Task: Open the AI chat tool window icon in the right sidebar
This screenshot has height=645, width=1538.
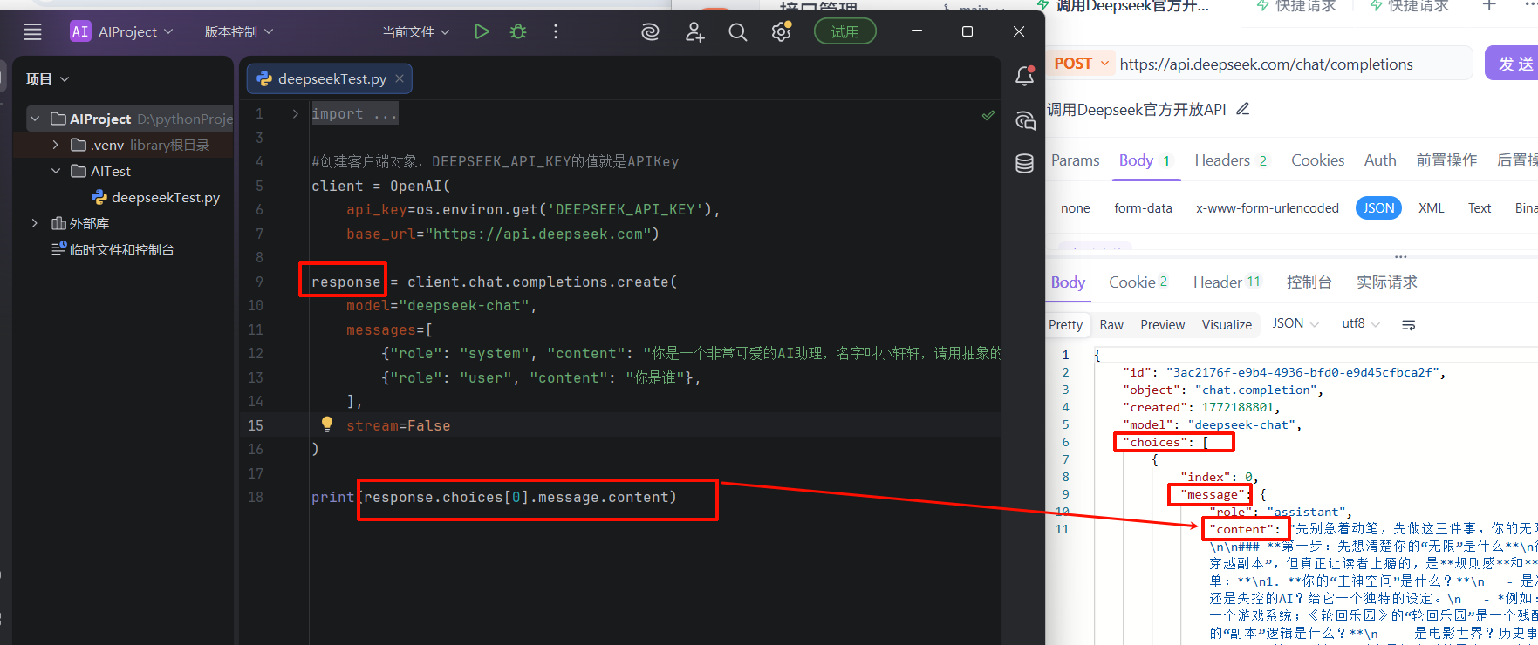Action: pyautogui.click(x=1025, y=120)
